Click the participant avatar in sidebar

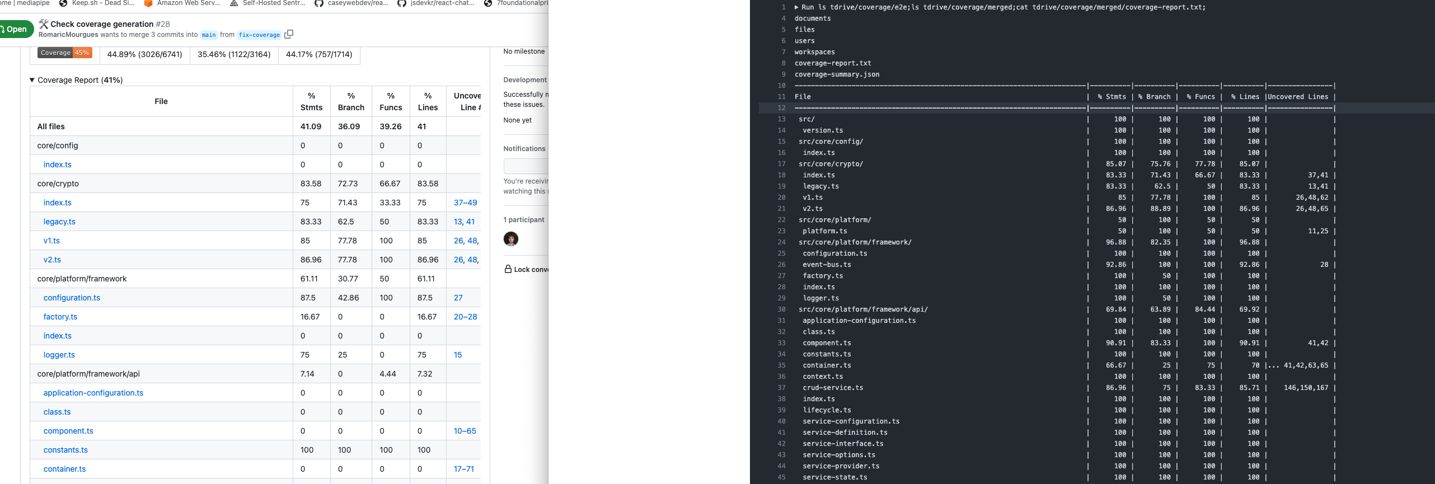[511, 239]
